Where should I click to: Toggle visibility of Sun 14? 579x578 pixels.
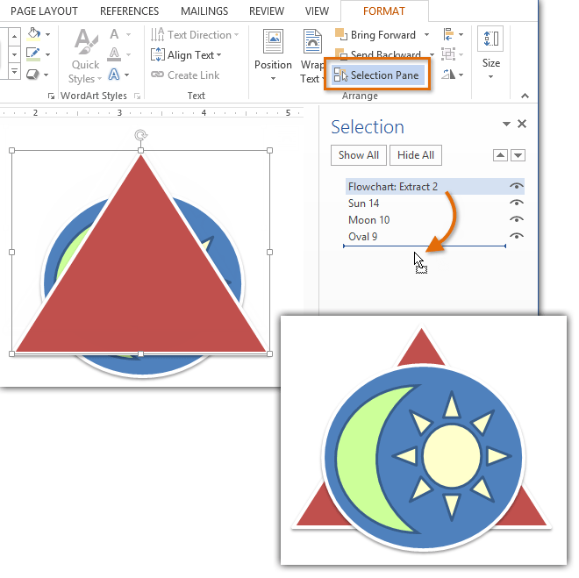point(517,203)
